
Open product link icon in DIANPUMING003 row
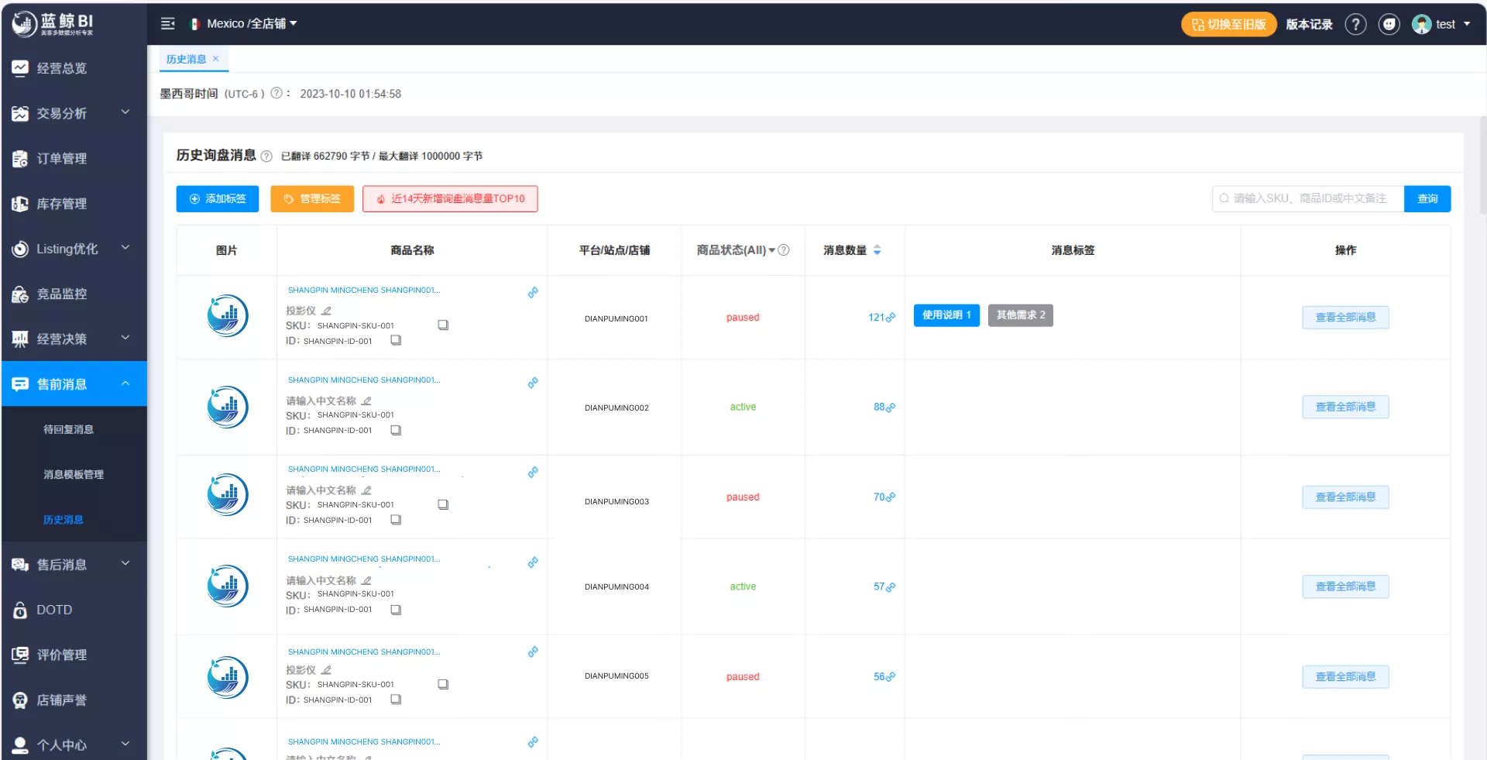coord(533,473)
